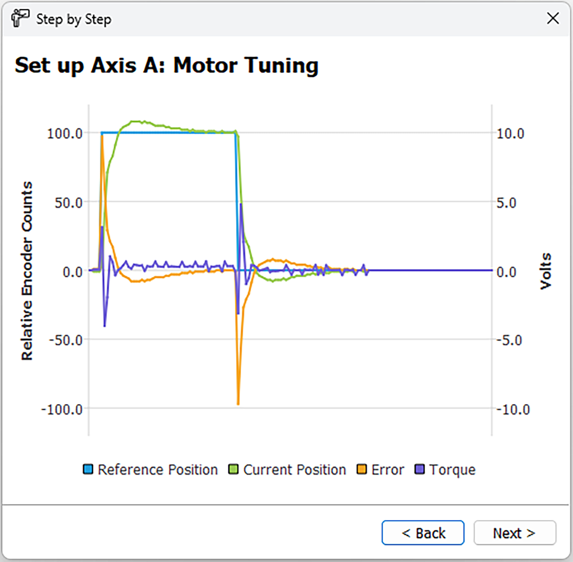Click the 100.0 tick on the left axis
This screenshot has height=562, width=573.
click(65, 133)
